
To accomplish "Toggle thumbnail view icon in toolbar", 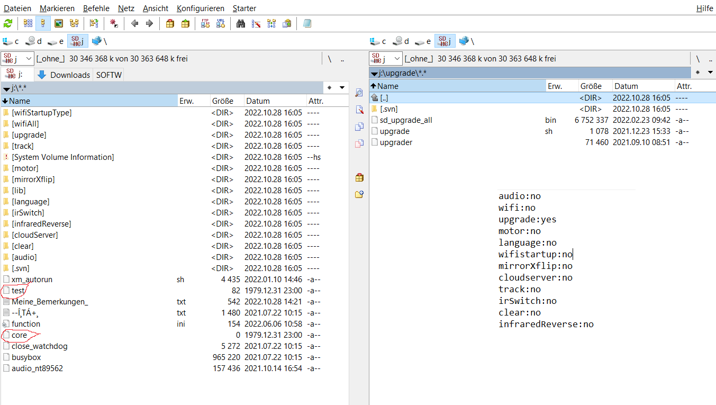I will coord(59,23).
